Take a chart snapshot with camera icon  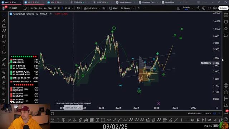215,8
